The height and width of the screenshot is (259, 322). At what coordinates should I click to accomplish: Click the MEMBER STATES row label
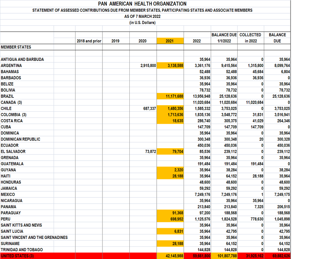click(16, 47)
